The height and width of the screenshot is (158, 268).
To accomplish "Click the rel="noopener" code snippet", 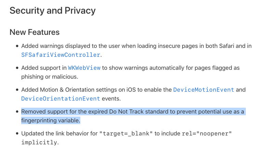I will [x=206, y=133].
